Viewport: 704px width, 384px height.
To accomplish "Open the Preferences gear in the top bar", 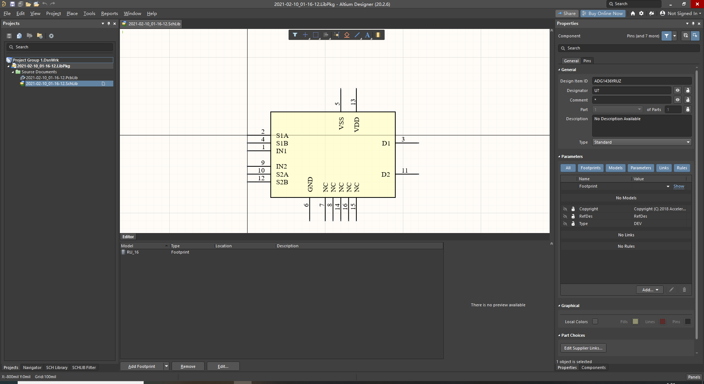I will tap(641, 14).
